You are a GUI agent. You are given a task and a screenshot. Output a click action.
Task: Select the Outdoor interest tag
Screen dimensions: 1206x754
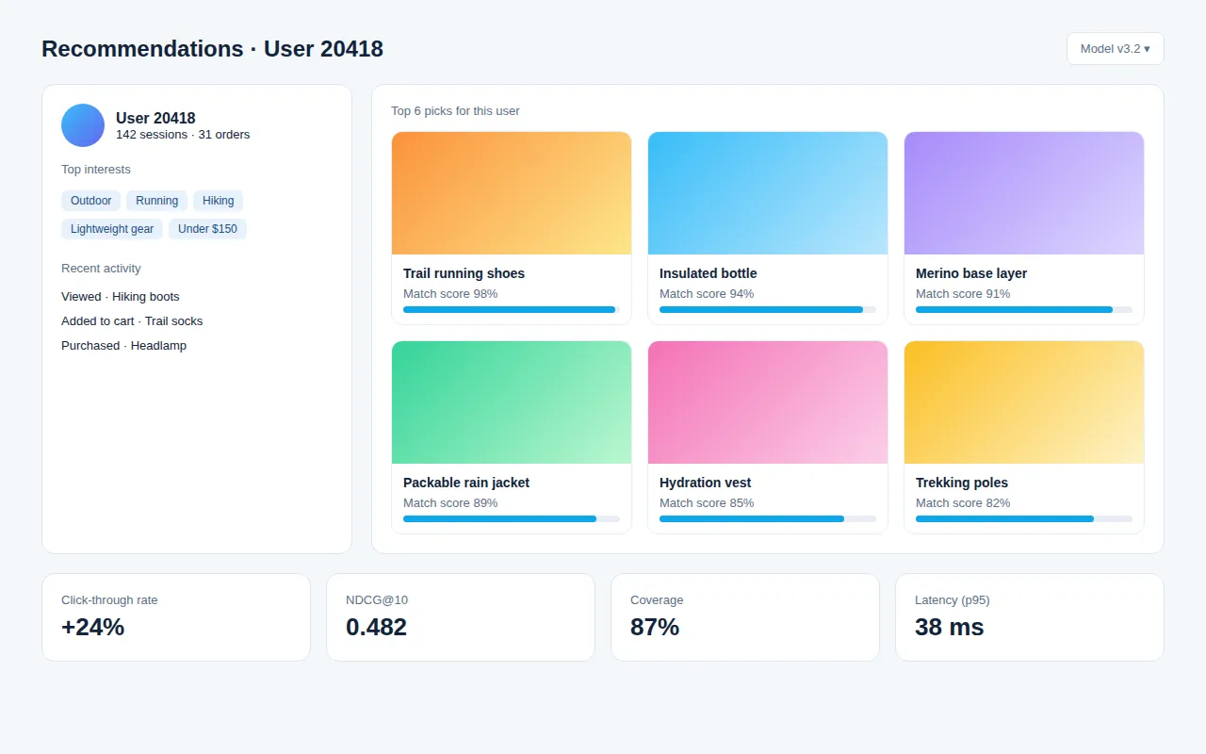91,201
